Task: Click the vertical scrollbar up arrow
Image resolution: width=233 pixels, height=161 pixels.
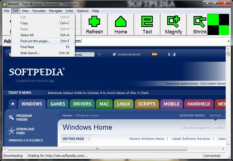Action: pos(228,49)
